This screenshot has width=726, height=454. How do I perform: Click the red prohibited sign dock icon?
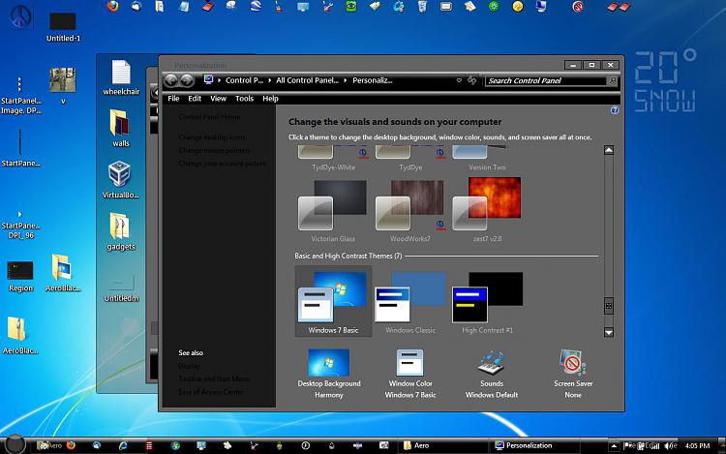pos(577,7)
